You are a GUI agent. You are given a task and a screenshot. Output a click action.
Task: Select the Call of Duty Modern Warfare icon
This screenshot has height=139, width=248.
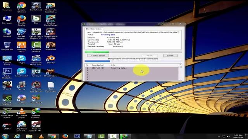coord(36,34)
